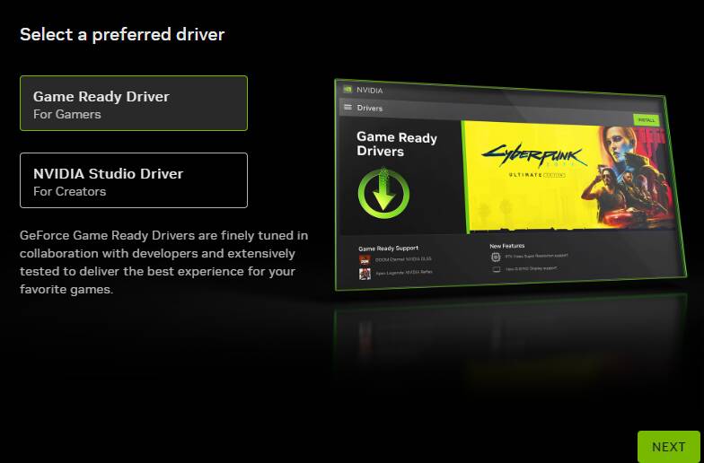Click the Cyberpunk preview illustration
Viewport: 704px width, 463px height.
point(569,178)
